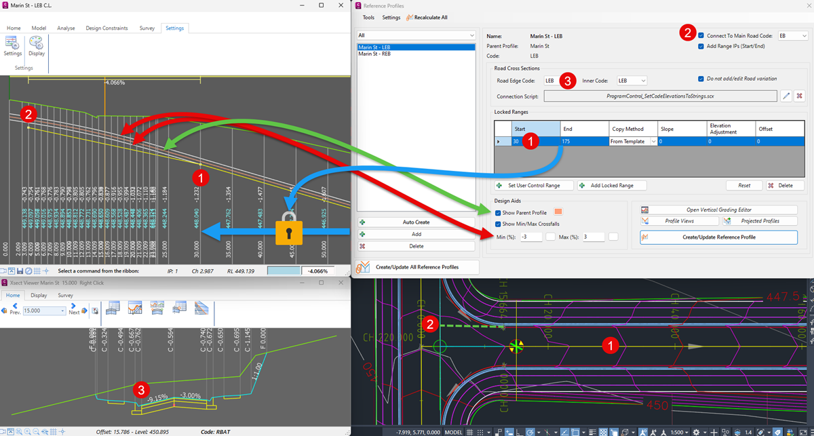Click workspace gear in AutoCAD status bar

tap(696, 431)
